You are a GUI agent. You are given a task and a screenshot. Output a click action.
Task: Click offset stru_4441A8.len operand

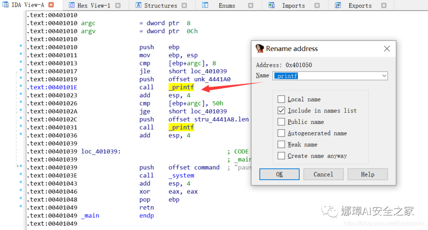point(208,120)
